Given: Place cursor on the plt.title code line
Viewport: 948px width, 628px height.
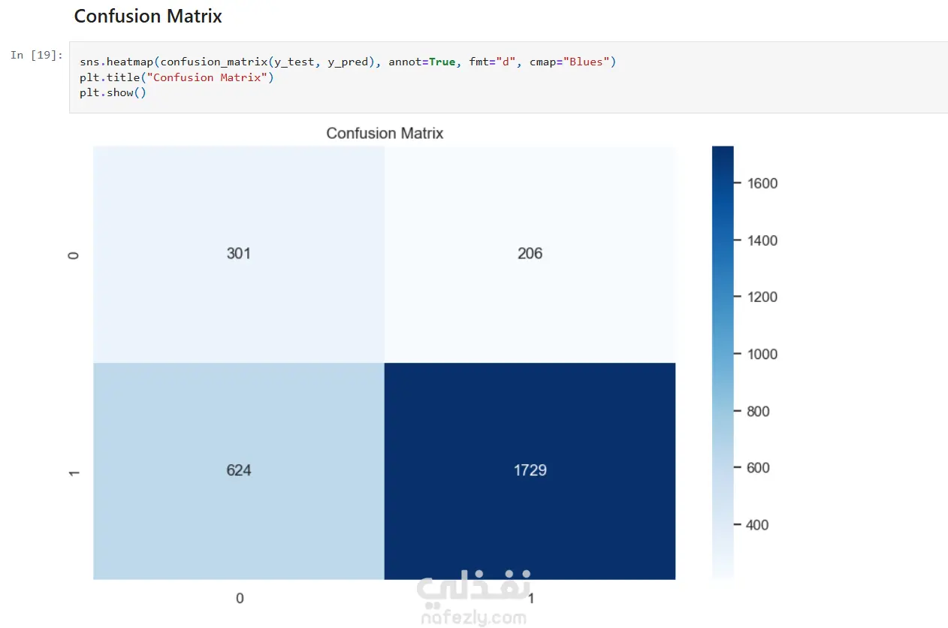Looking at the screenshot, I should click(x=177, y=77).
